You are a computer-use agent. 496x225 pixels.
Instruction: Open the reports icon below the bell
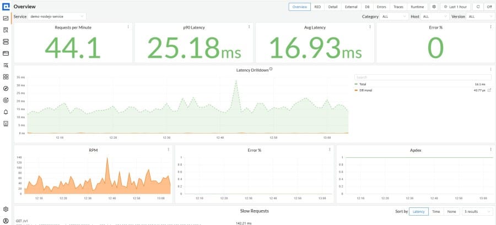(6, 123)
